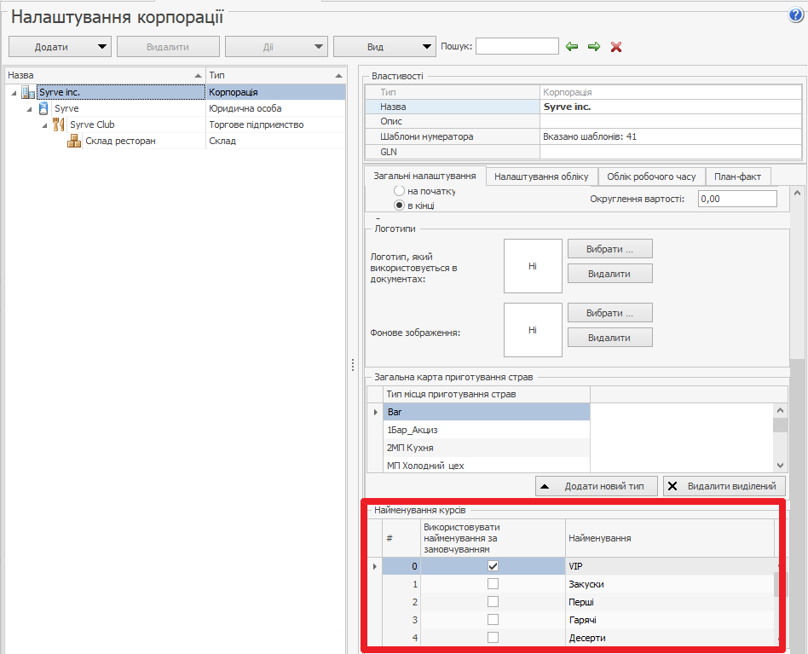Open the Облік робочого часу tab
The height and width of the screenshot is (654, 808).
tap(651, 177)
